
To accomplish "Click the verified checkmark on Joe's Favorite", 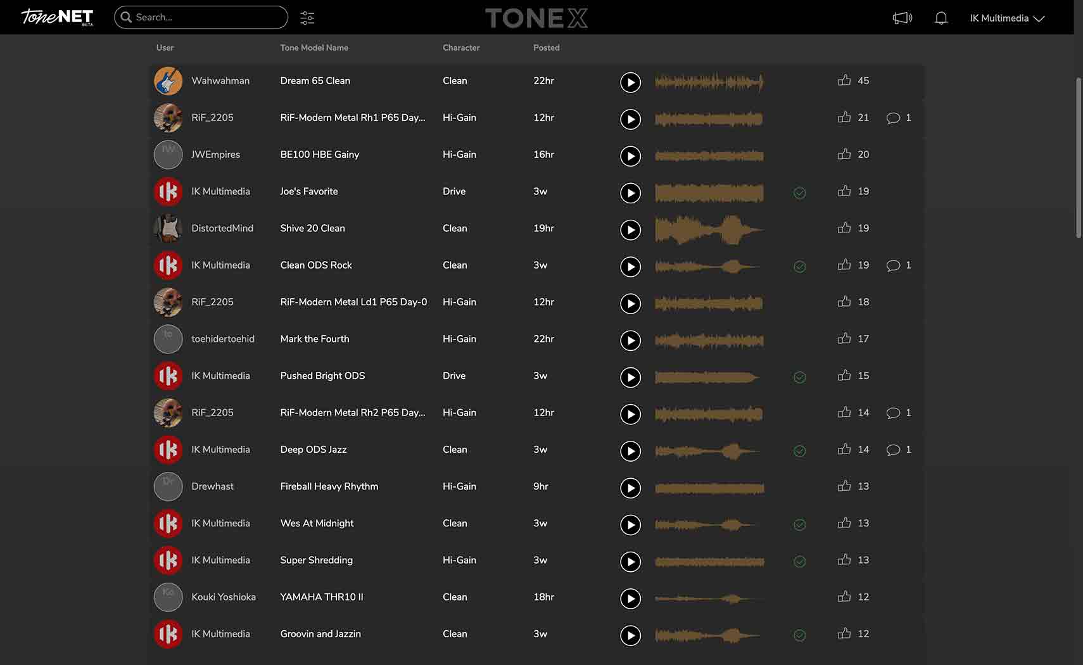I will 800,193.
